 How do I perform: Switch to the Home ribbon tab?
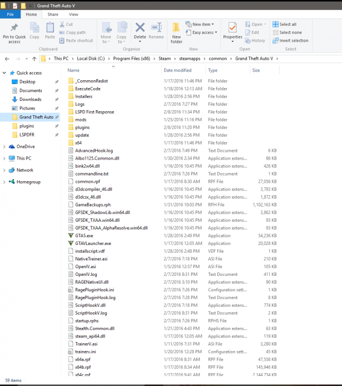(x=31, y=14)
